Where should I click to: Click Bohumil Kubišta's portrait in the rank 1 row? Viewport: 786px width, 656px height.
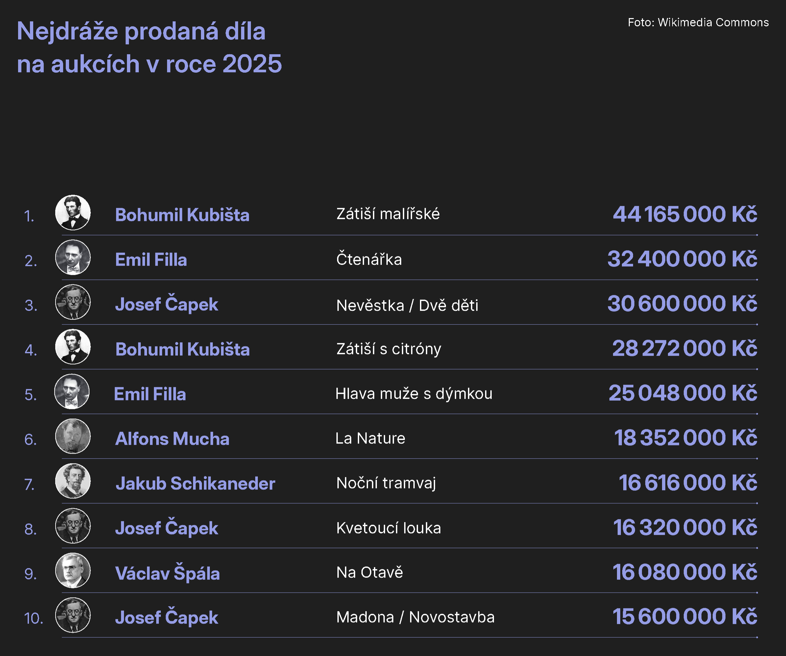pos(73,212)
